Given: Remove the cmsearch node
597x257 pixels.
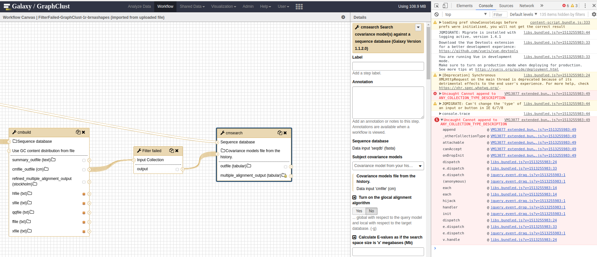Looking at the screenshot, I should coord(285,133).
